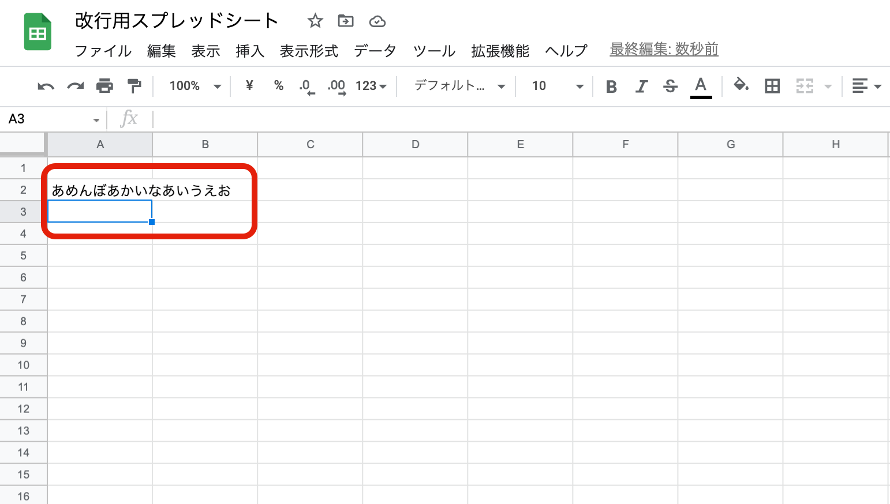Expand the merge cells options arrow
The image size is (890, 504).
[x=828, y=86]
